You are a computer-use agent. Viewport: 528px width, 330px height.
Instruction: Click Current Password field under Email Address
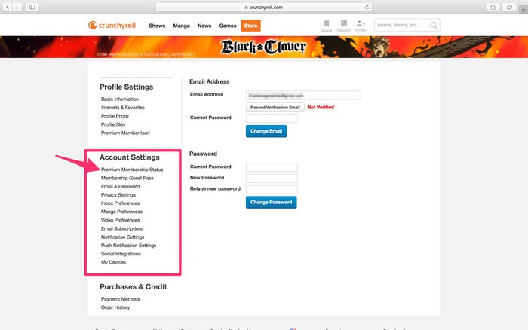[x=272, y=118]
